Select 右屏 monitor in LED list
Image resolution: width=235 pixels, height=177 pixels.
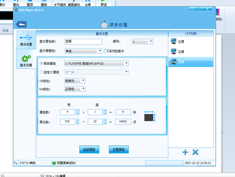coord(181,52)
